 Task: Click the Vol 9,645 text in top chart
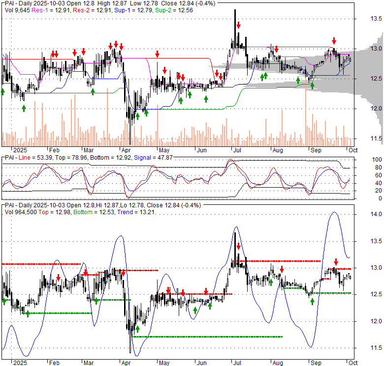[x=17, y=10]
